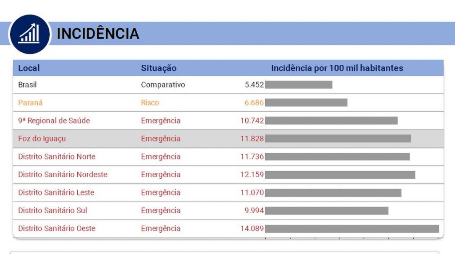Click the INCIDÊNCIA section title
Screen dimensions: 455x254
click(98, 34)
